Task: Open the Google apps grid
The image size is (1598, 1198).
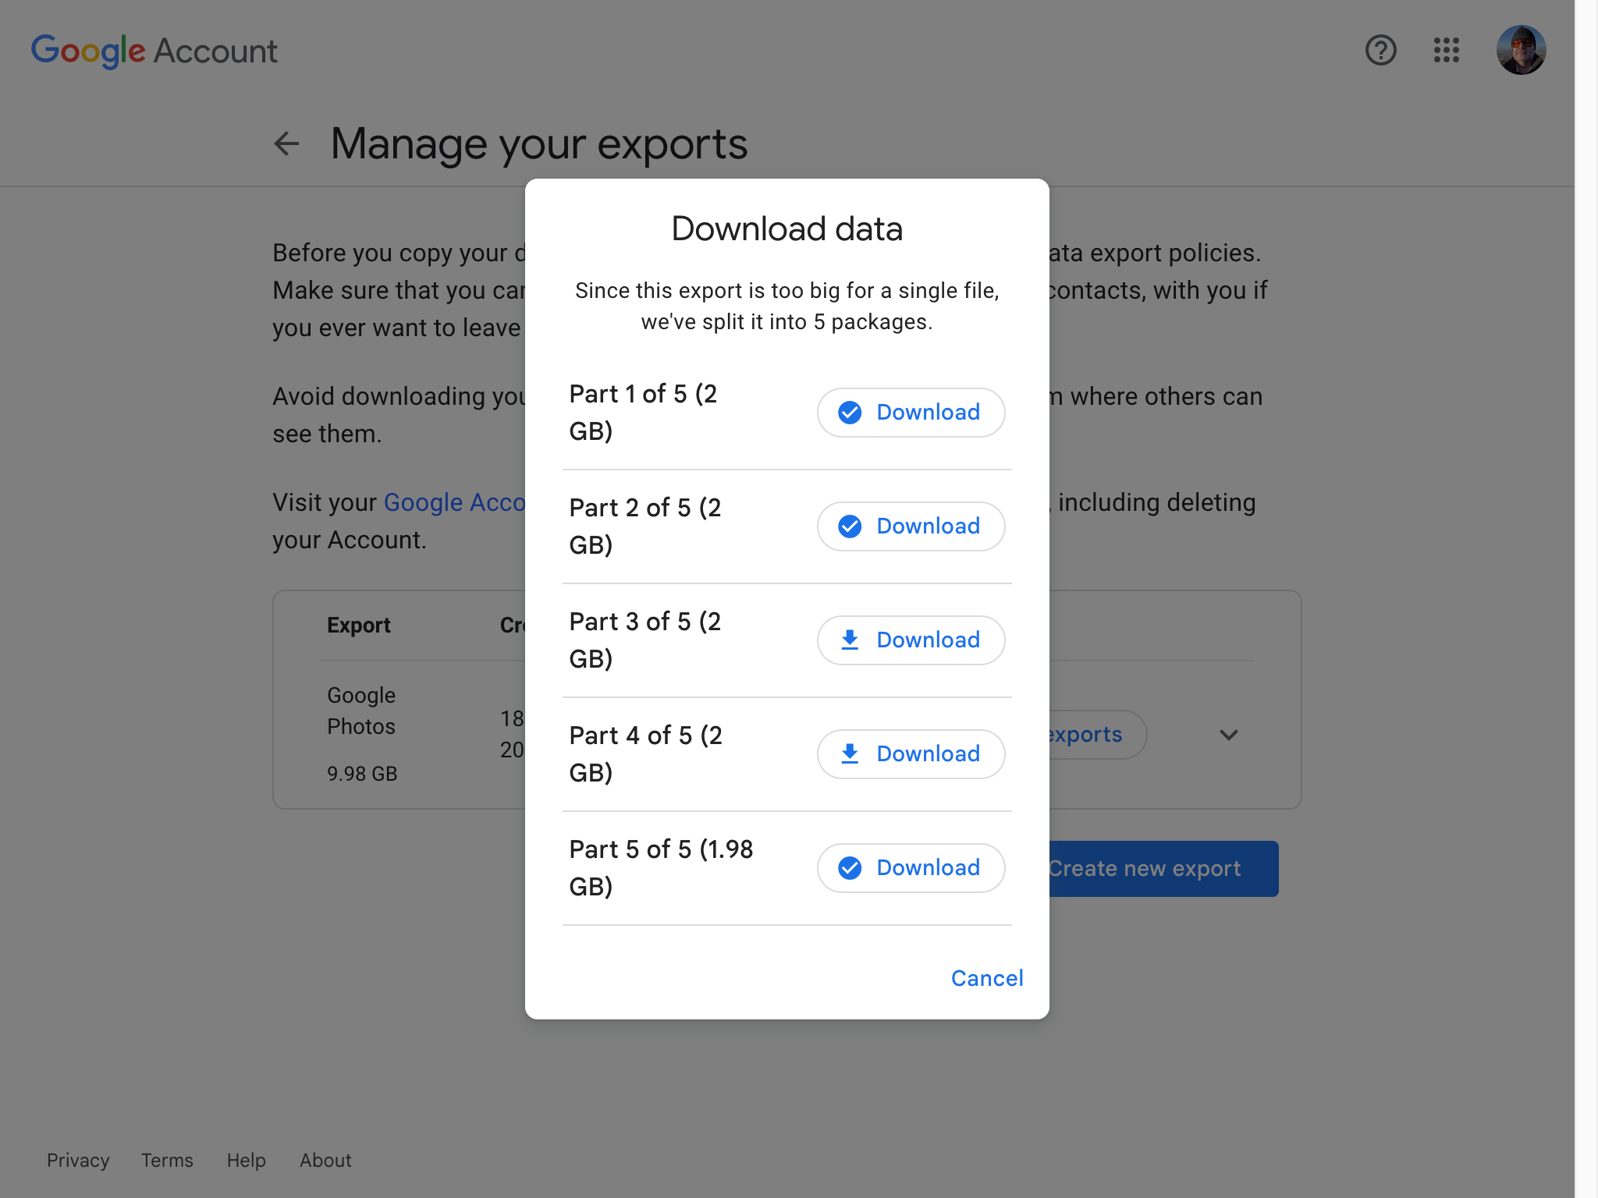Action: 1447,51
